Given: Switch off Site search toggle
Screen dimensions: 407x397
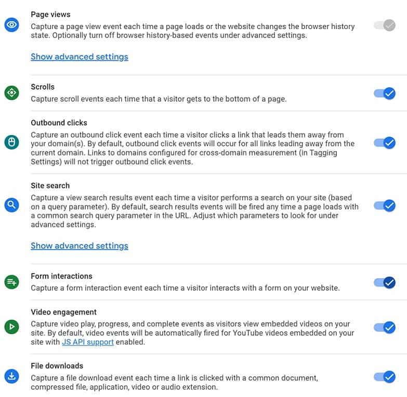Looking at the screenshot, I should [385, 206].
